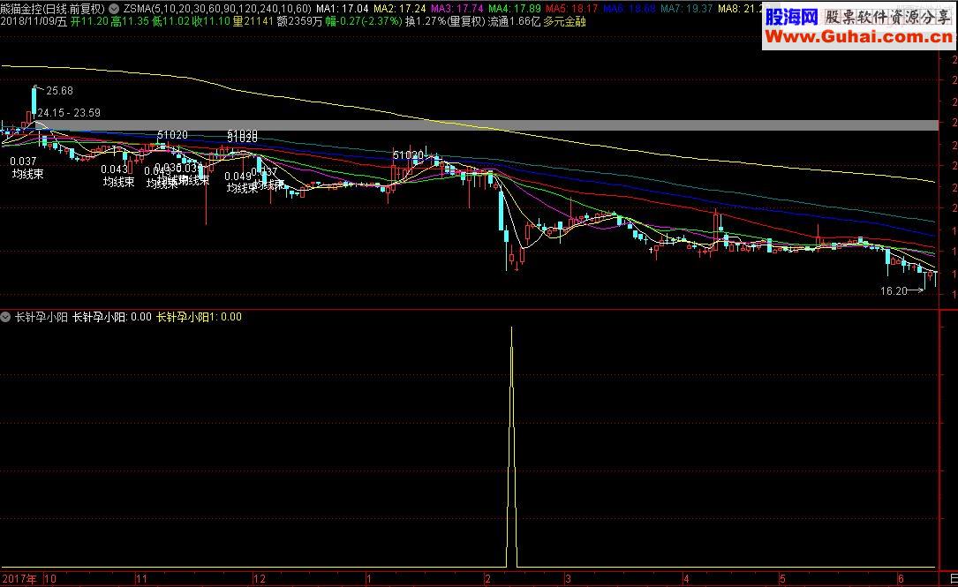Jump to month 4 on the time axis
This screenshot has width=958, height=587.
[x=686, y=578]
